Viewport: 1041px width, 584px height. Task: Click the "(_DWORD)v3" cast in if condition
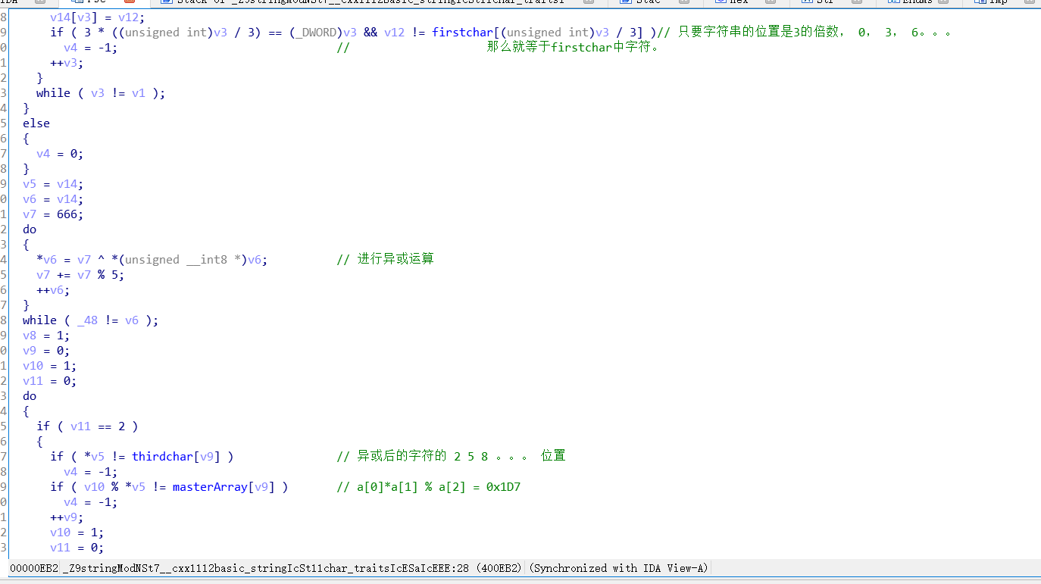(x=323, y=32)
